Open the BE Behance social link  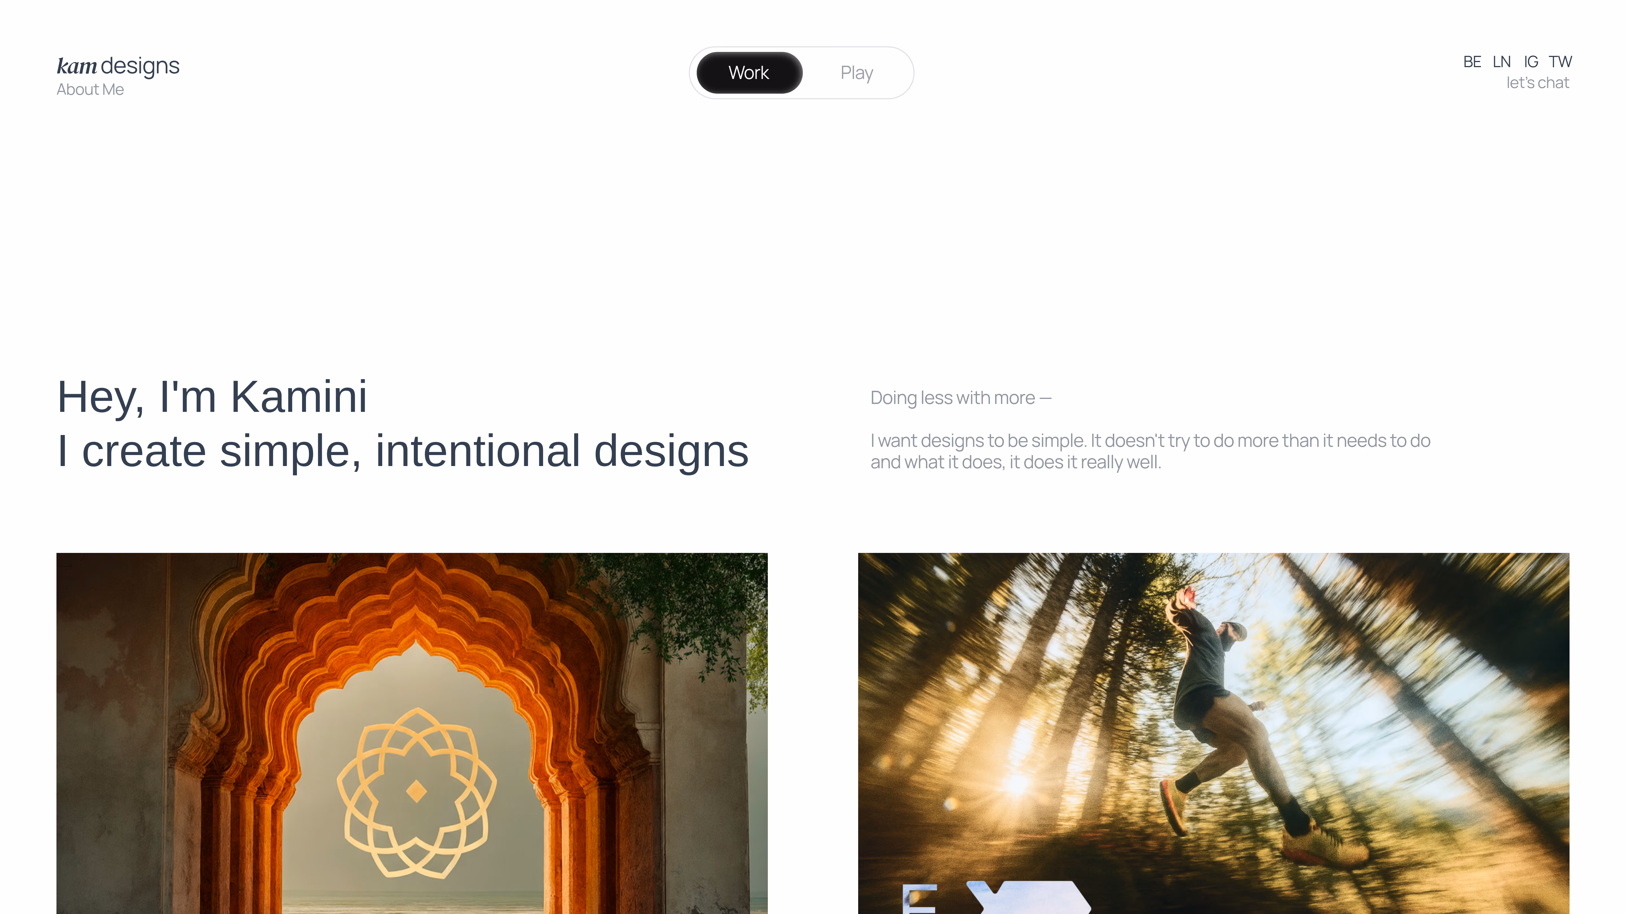tap(1472, 62)
